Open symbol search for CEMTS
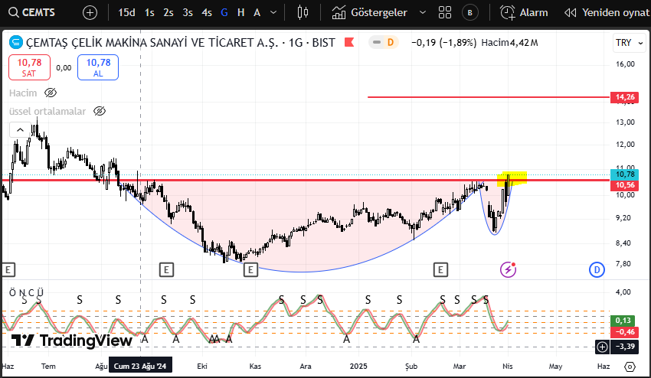Viewport: 651px width, 378px height. pos(31,12)
